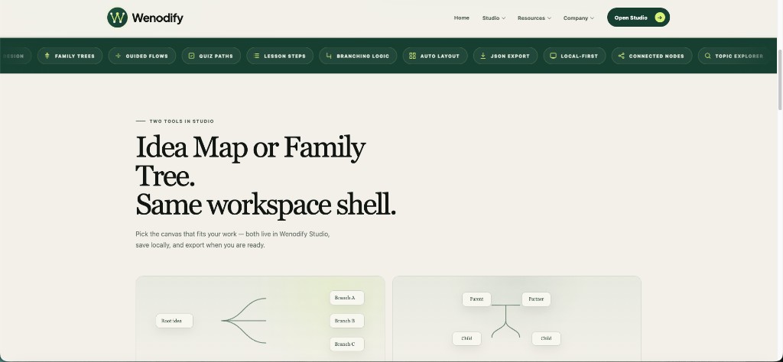
Task: Click the Branch A node
Action: point(346,298)
